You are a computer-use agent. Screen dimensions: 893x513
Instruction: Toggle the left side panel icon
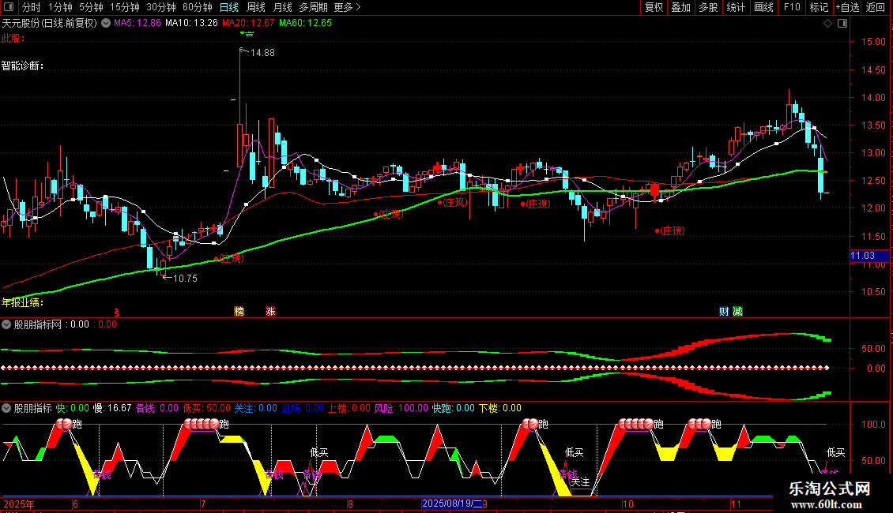tap(9, 7)
